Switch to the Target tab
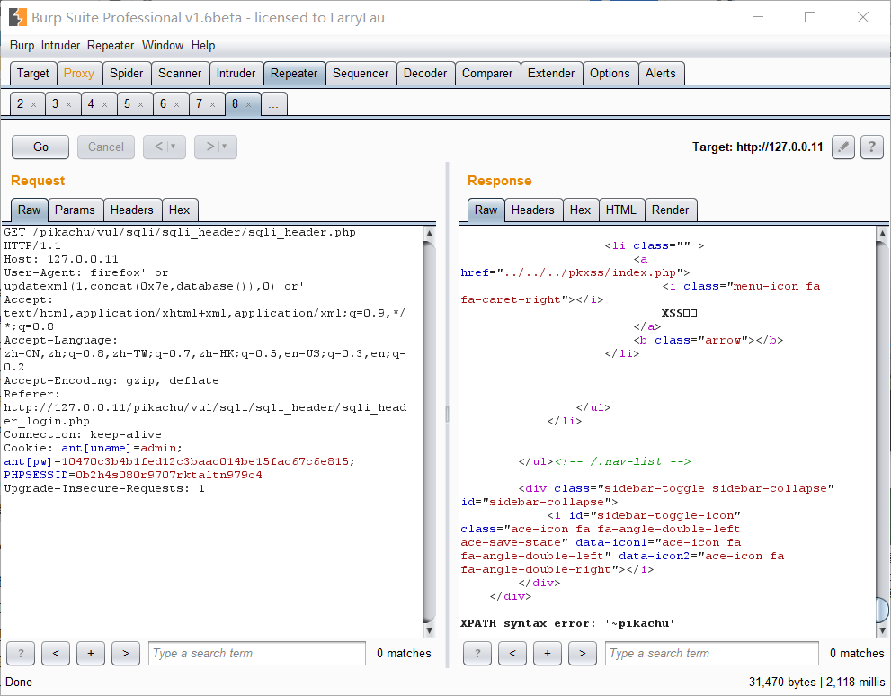 point(33,74)
